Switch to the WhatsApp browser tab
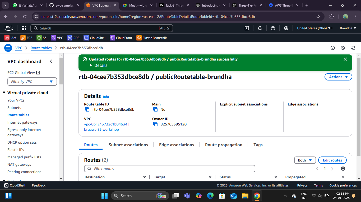 tap(28, 5)
